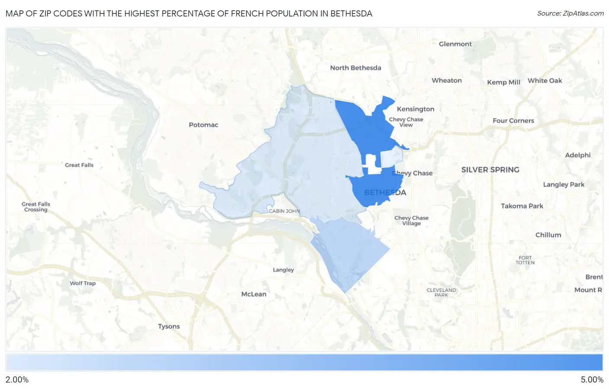Click the Langley Park label
This screenshot has width=609, height=389.
pyautogui.click(x=564, y=185)
